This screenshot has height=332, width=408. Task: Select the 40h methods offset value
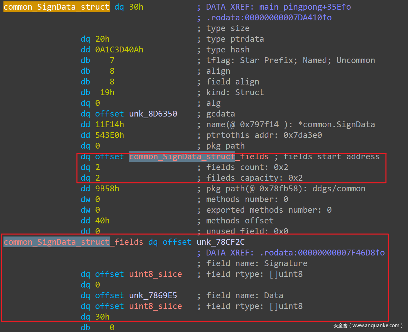[x=102, y=221]
